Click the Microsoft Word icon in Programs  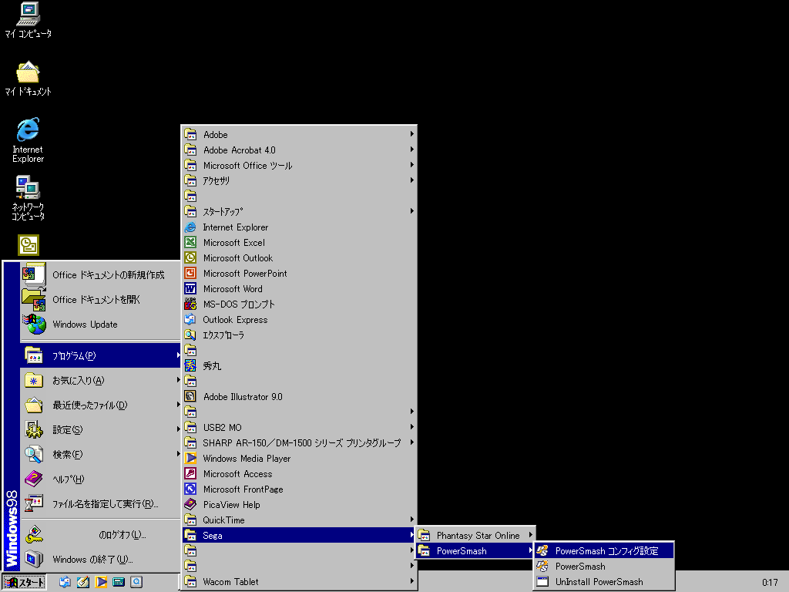click(x=190, y=288)
